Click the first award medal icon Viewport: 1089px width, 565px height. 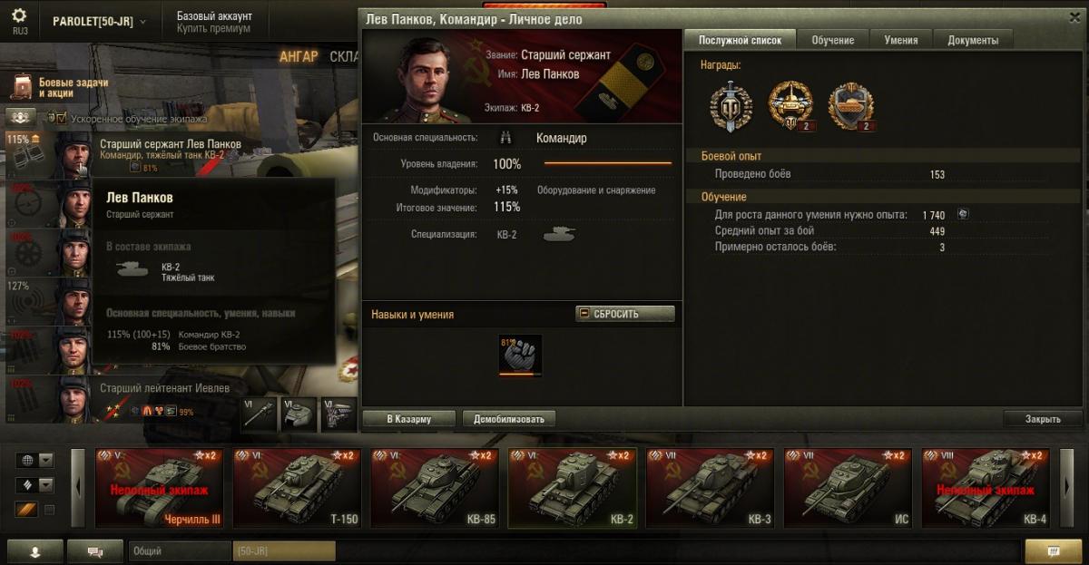731,106
